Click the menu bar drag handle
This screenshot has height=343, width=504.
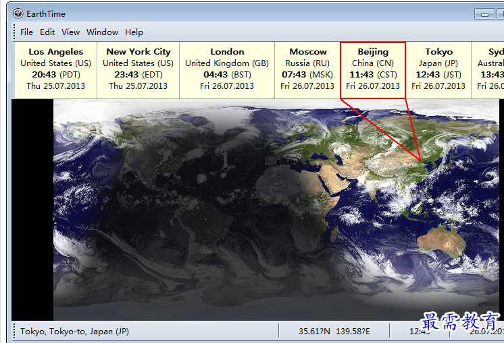point(14,32)
